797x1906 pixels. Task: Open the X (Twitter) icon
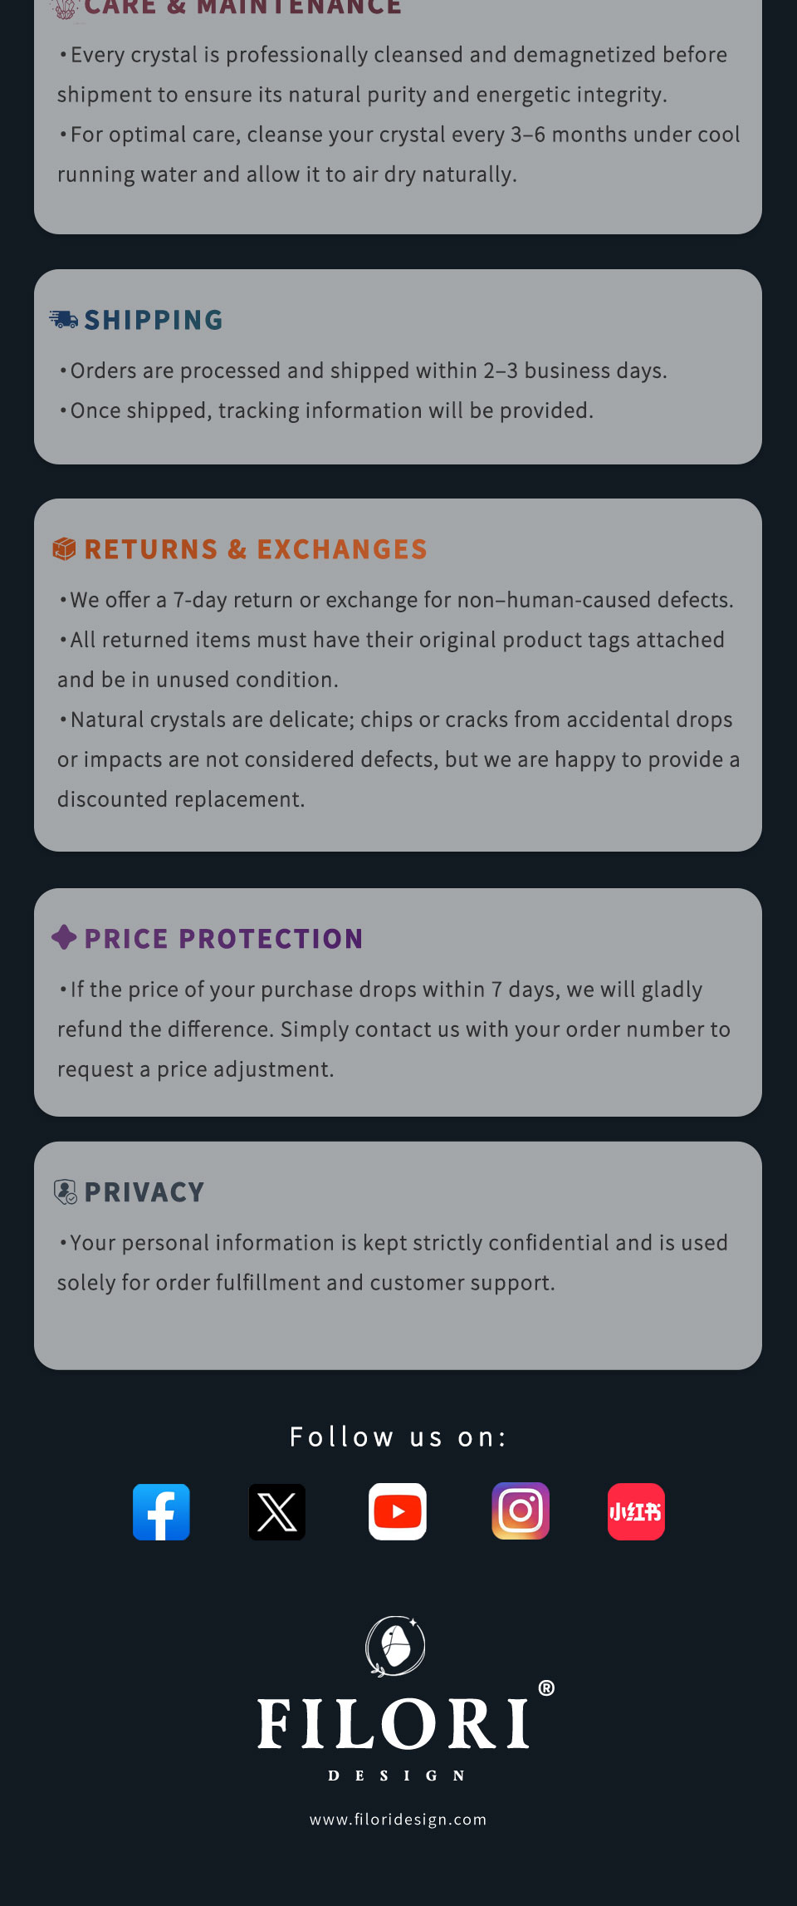pos(277,1511)
